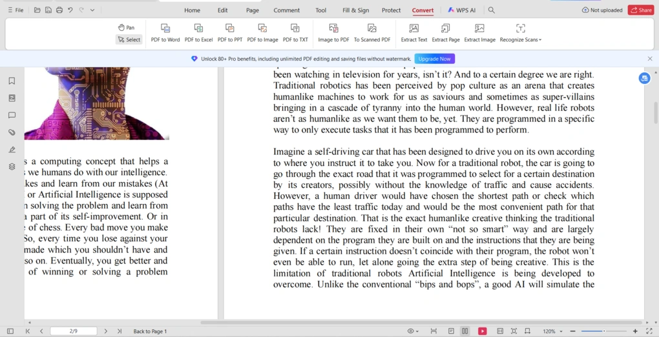Convert with PDF to Word

tap(165, 33)
